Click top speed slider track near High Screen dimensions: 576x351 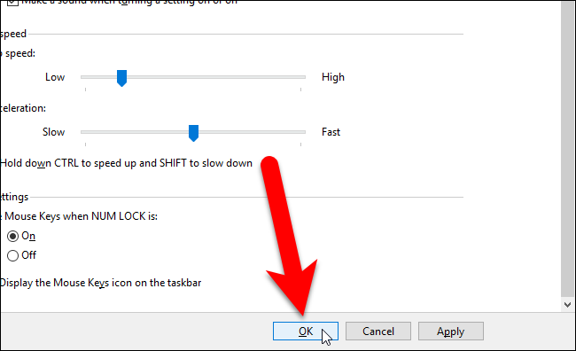click(286, 77)
